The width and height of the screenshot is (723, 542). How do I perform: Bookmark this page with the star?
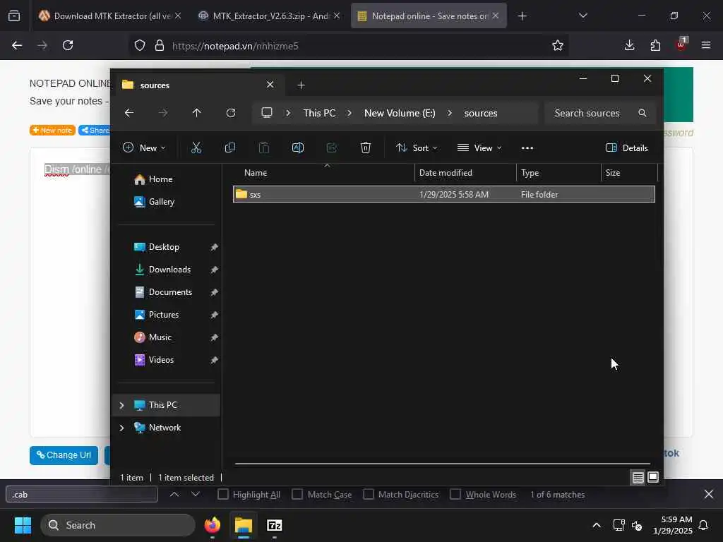558,45
